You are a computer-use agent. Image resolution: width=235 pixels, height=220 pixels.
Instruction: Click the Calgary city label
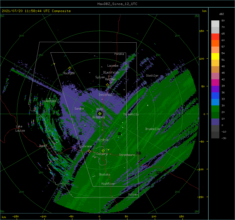102,154
